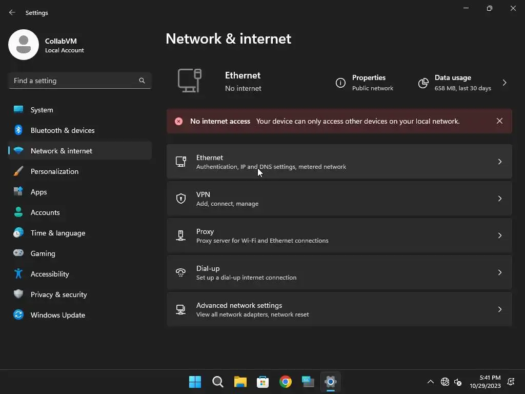Select System in the sidebar
Viewport: 525px width, 394px height.
(x=42, y=110)
